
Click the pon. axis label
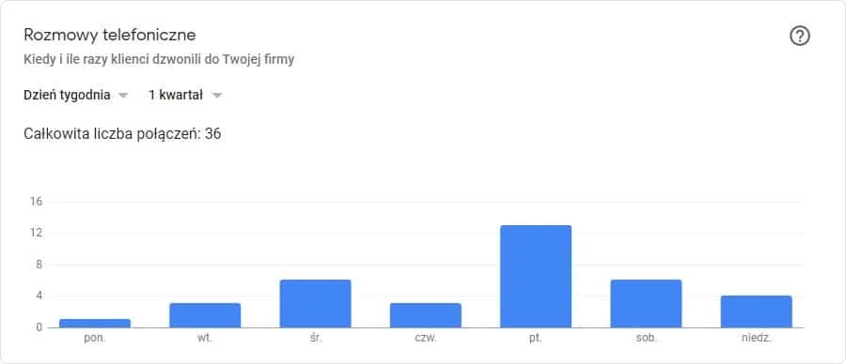(95, 340)
